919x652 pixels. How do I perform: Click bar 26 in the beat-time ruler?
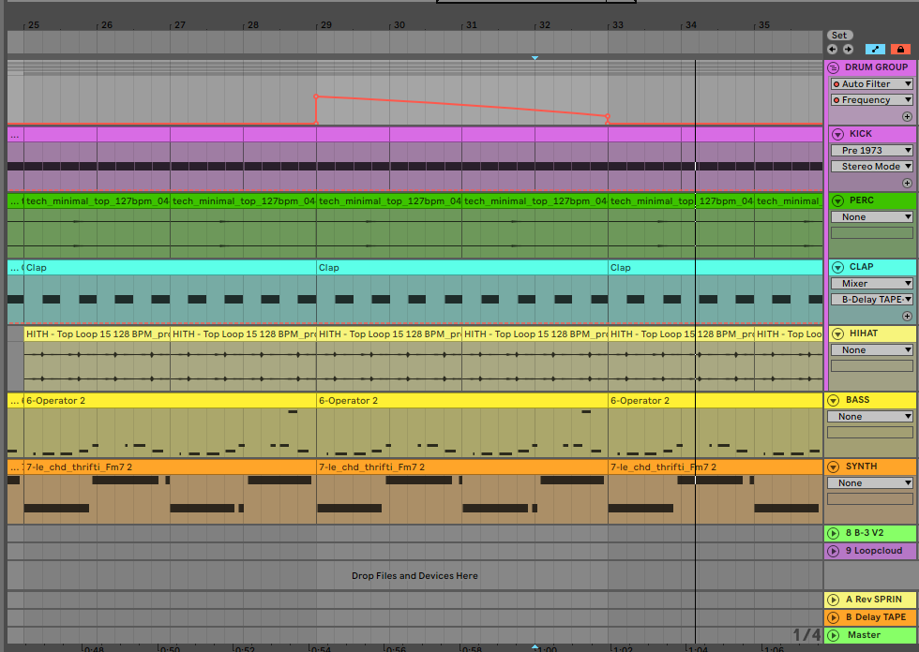[x=107, y=25]
